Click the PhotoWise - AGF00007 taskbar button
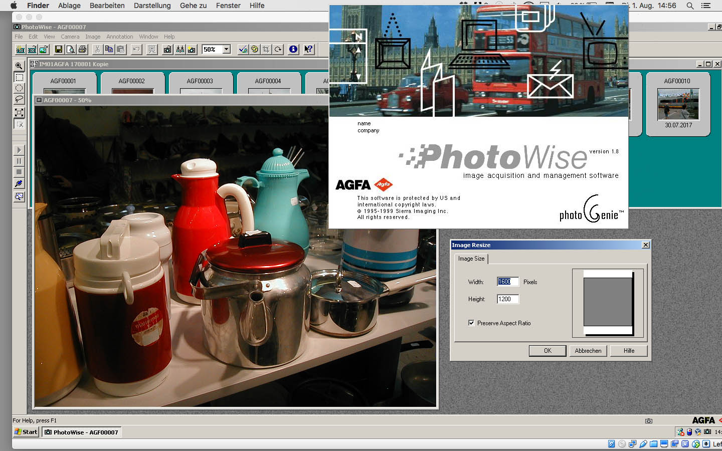 81,432
